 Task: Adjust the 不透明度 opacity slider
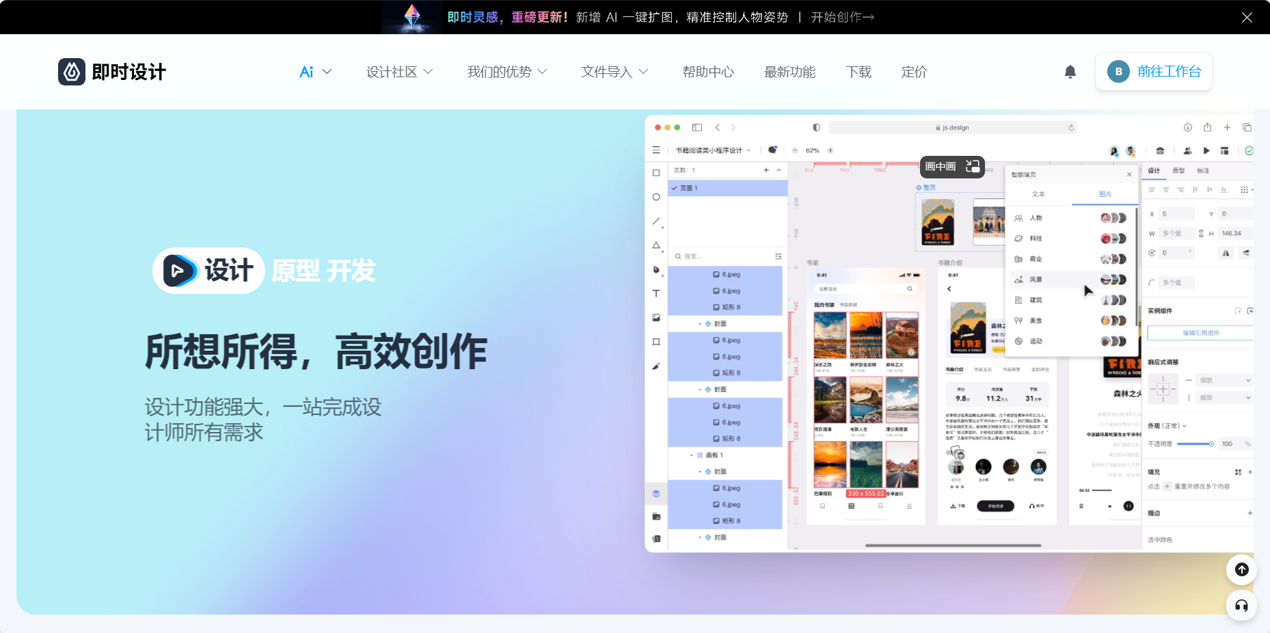[1195, 444]
